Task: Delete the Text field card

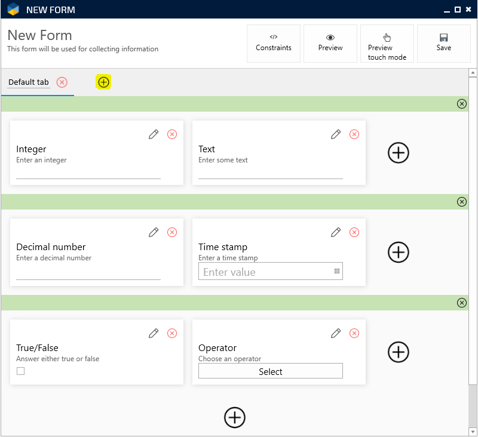Action: (x=354, y=134)
